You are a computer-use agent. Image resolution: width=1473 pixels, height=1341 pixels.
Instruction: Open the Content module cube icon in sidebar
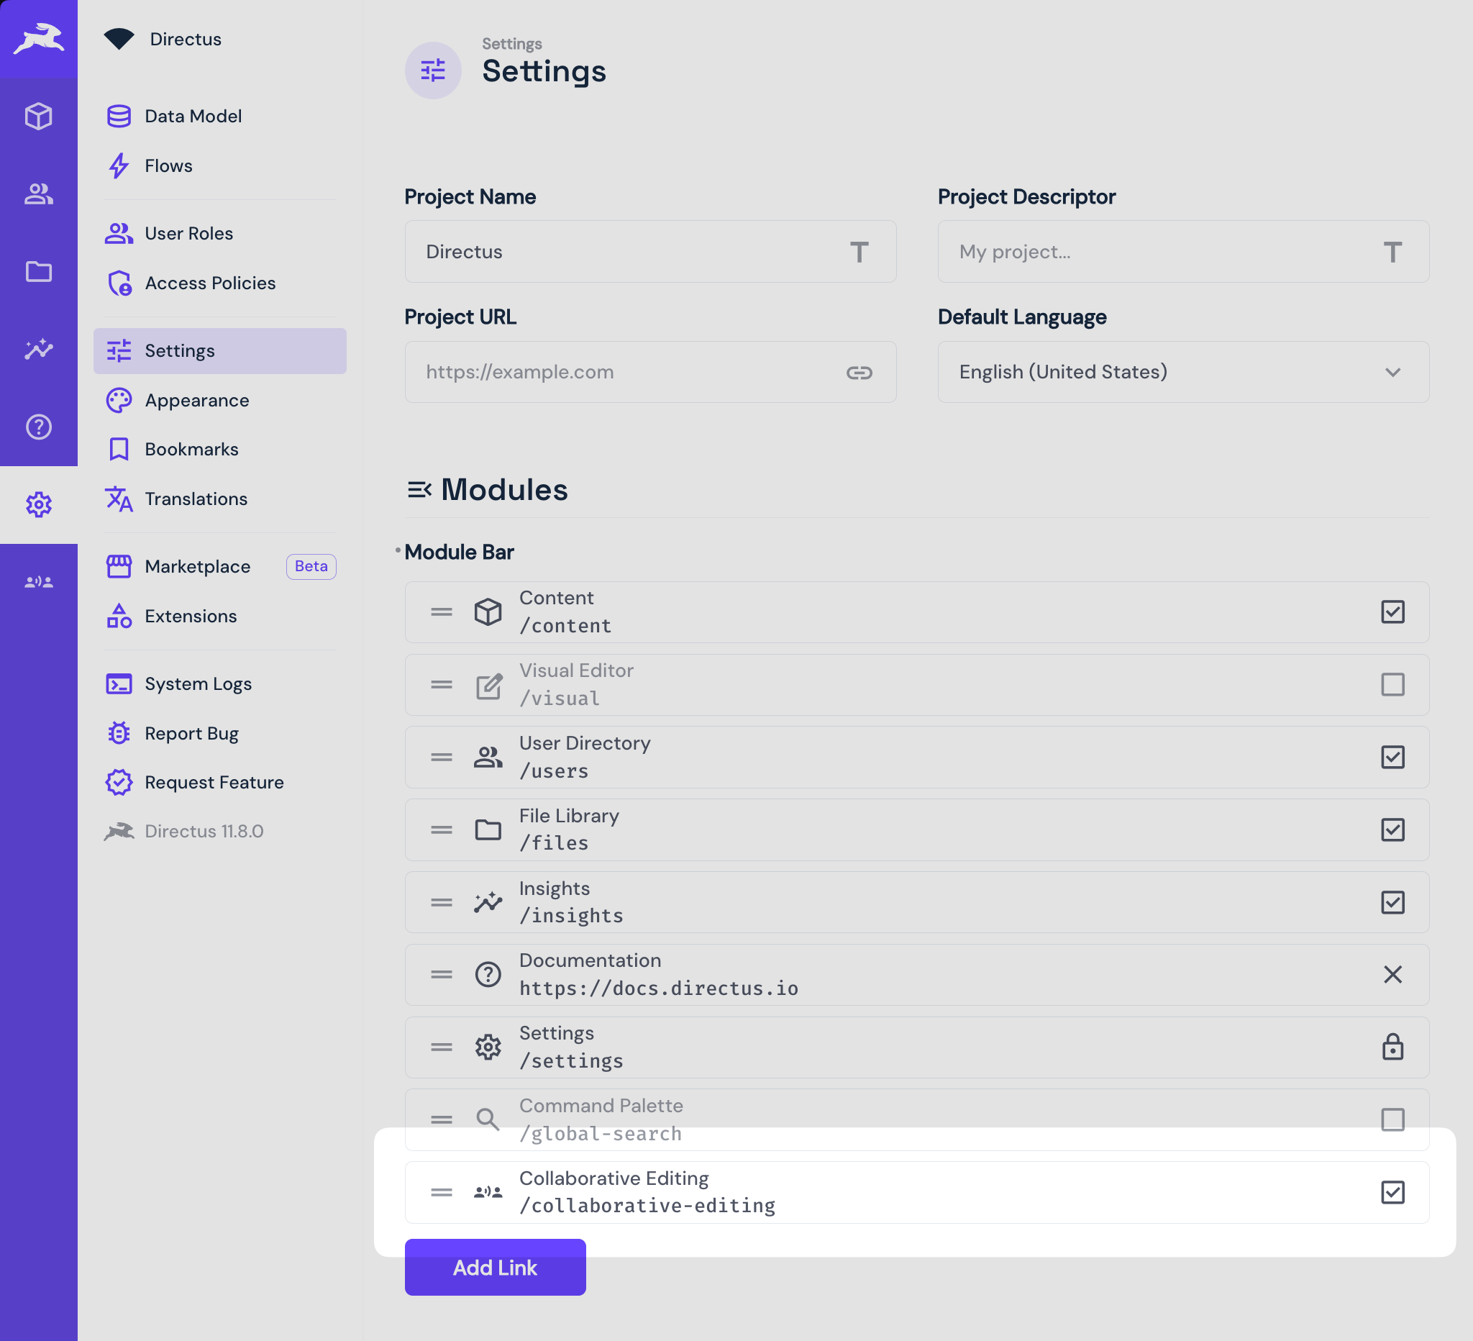tap(39, 117)
